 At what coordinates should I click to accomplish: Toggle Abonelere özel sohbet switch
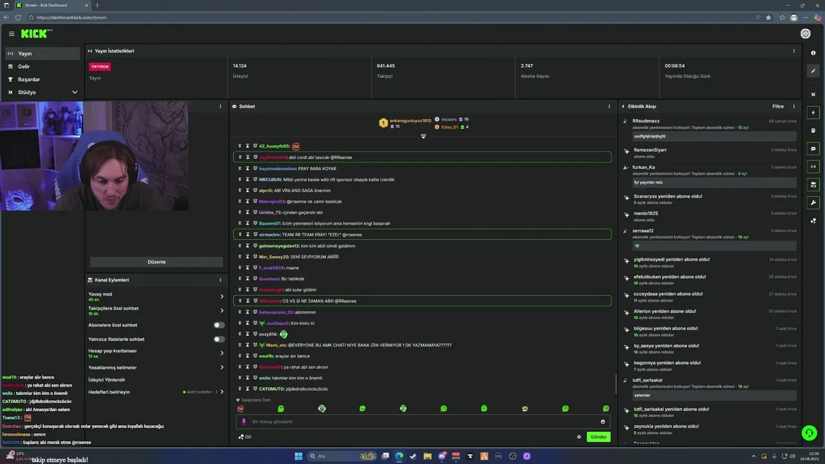tap(219, 325)
